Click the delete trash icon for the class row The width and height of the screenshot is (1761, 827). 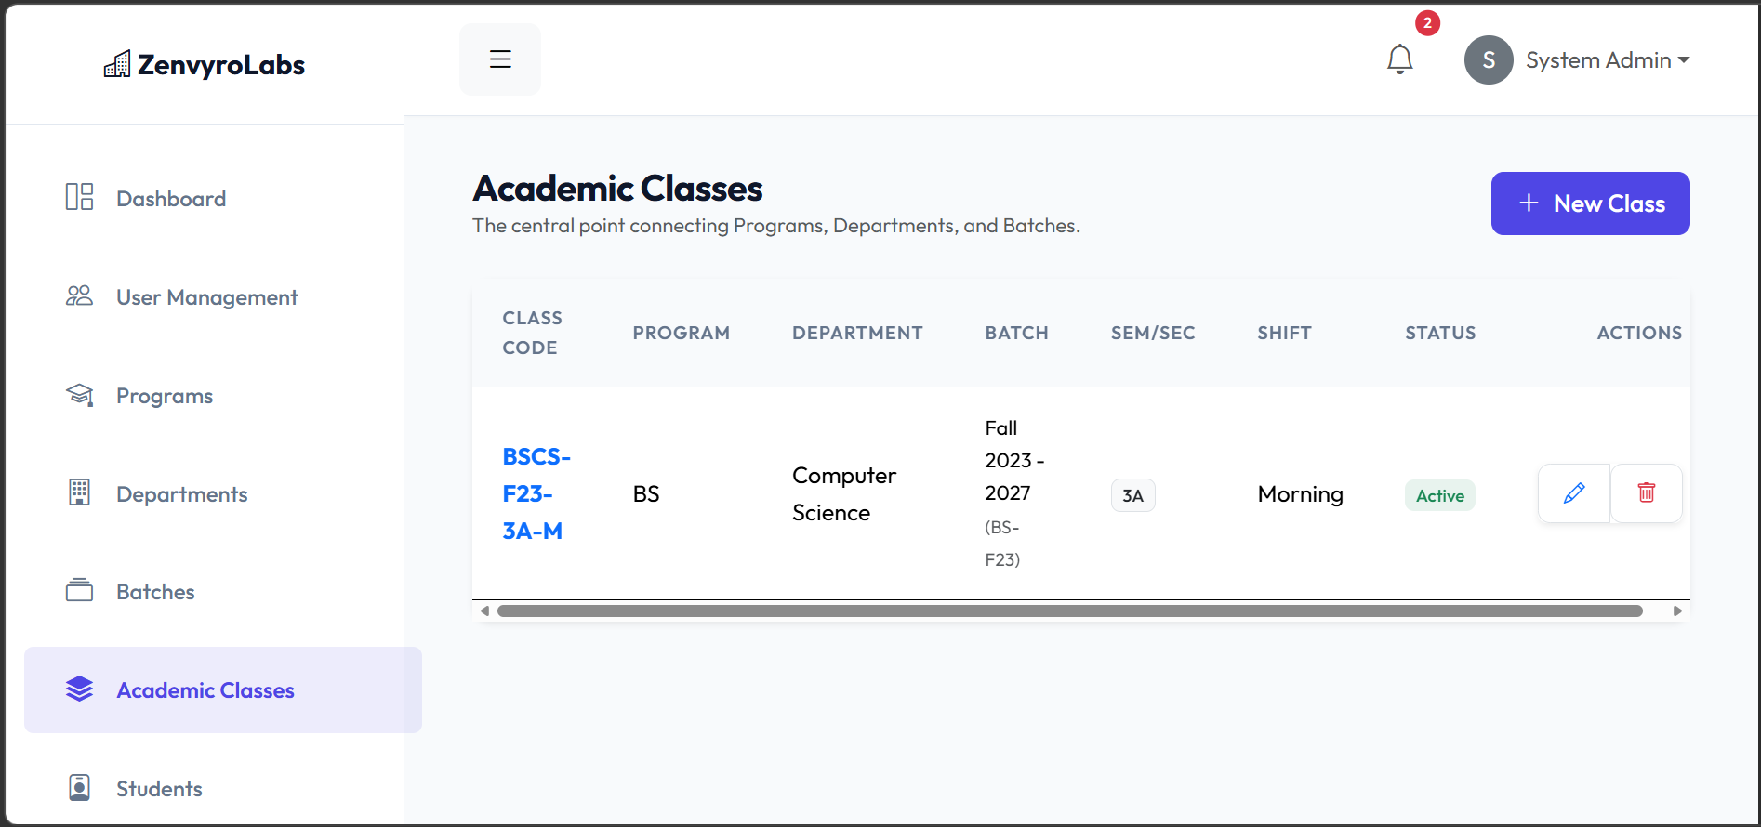[x=1646, y=493]
